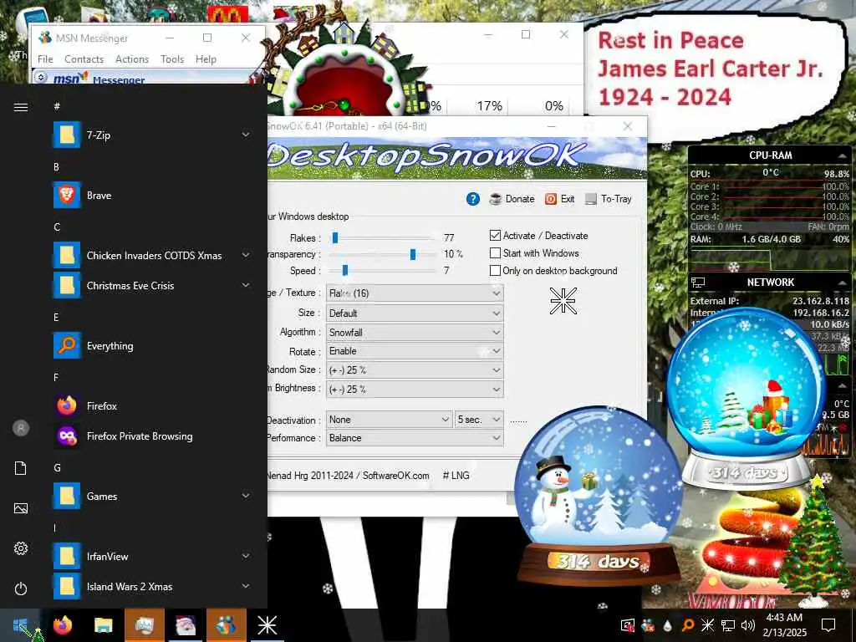
Task: Open the notification center icon
Action: [828, 625]
